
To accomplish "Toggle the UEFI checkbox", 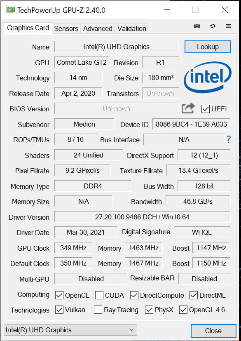I will click(x=205, y=109).
